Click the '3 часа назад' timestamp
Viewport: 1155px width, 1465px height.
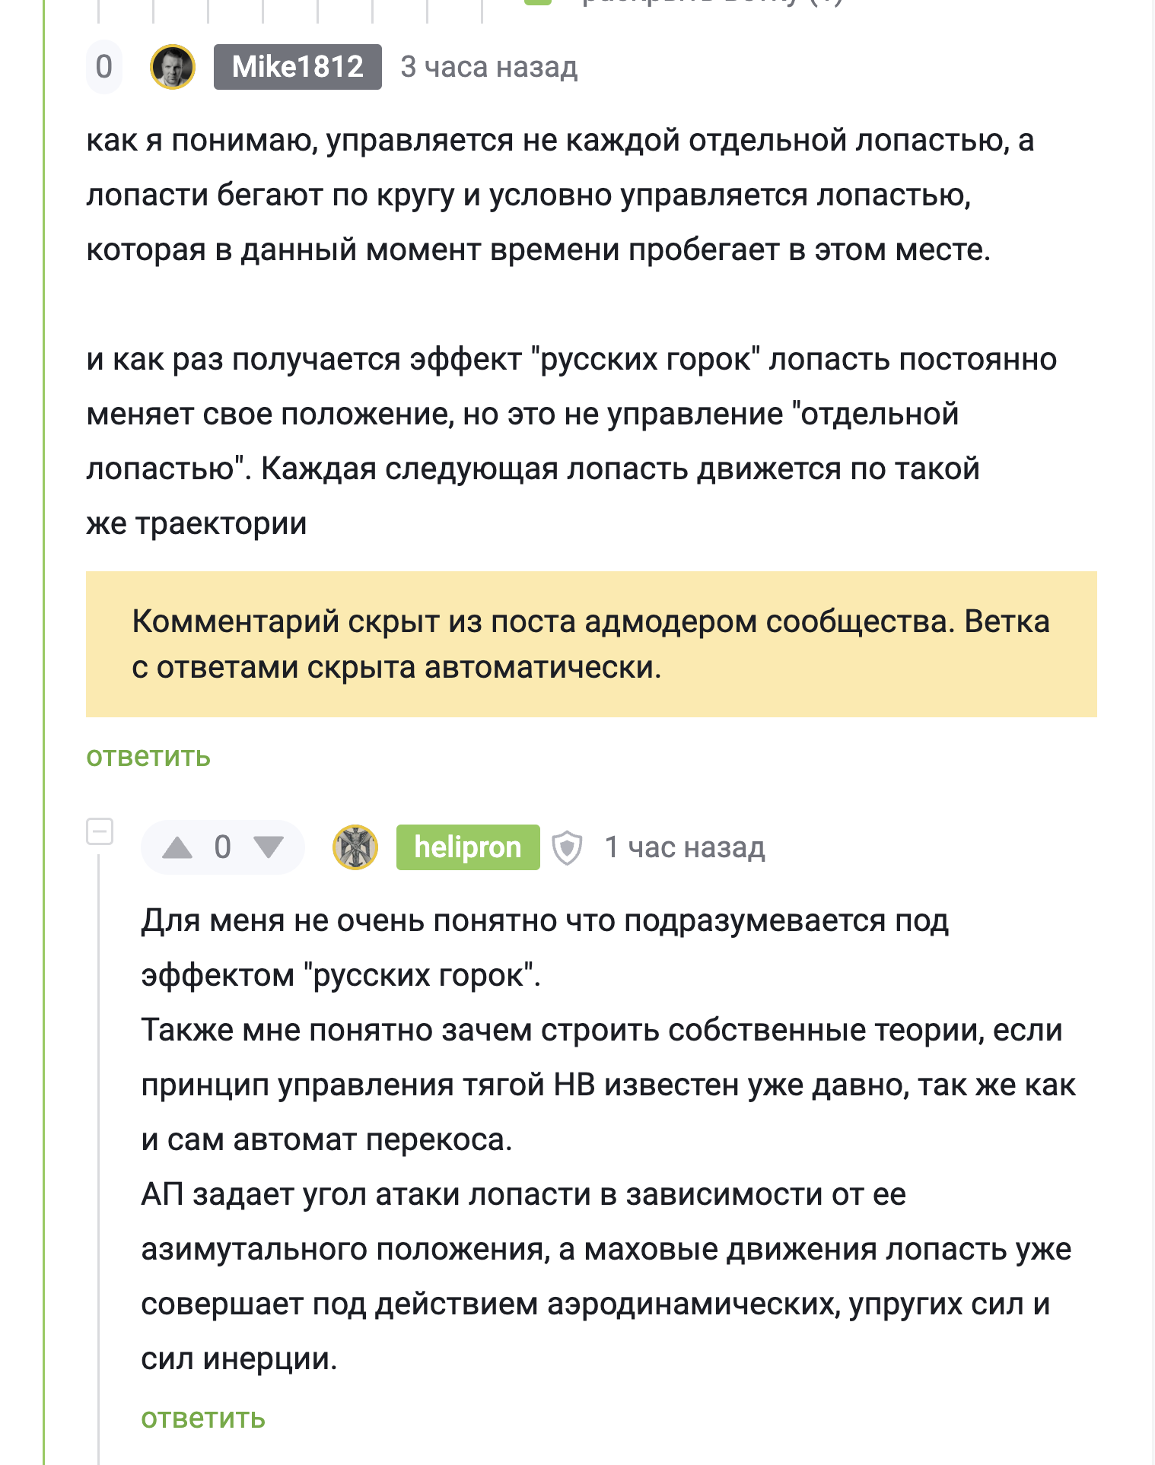488,67
